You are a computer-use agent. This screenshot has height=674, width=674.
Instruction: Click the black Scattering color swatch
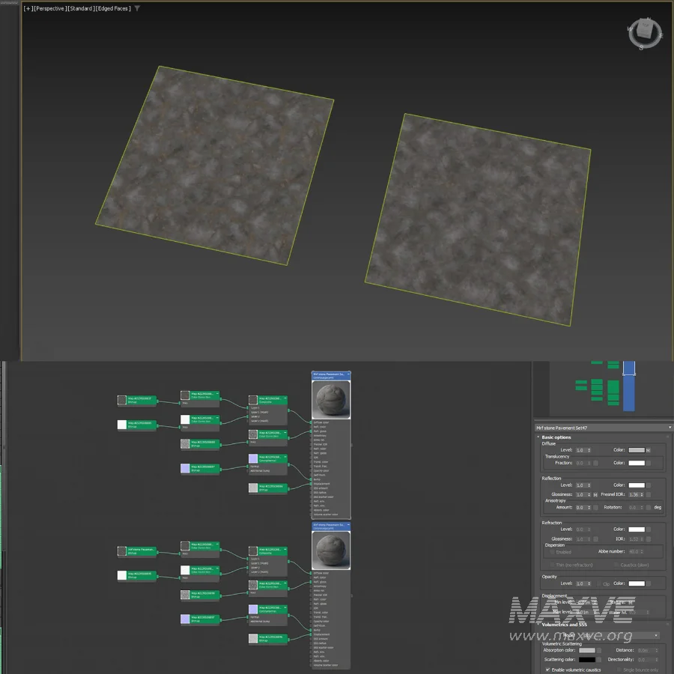[x=586, y=659]
